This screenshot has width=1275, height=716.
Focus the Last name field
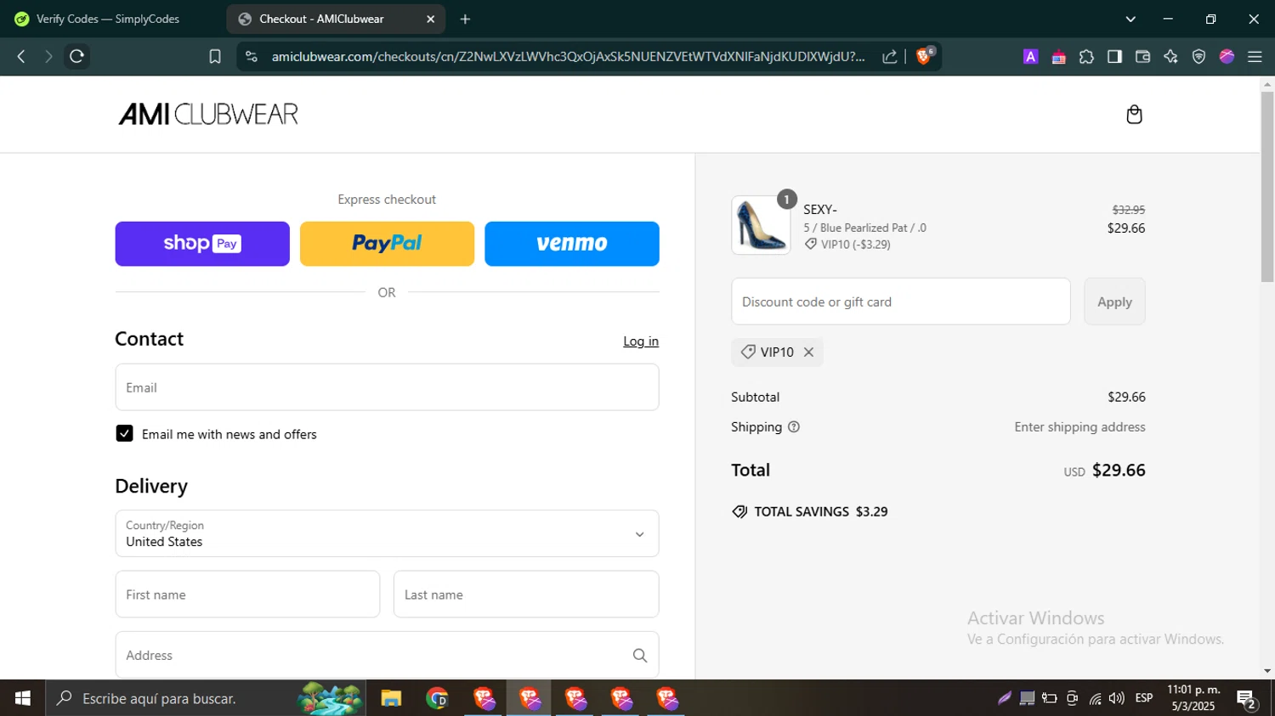click(x=526, y=595)
